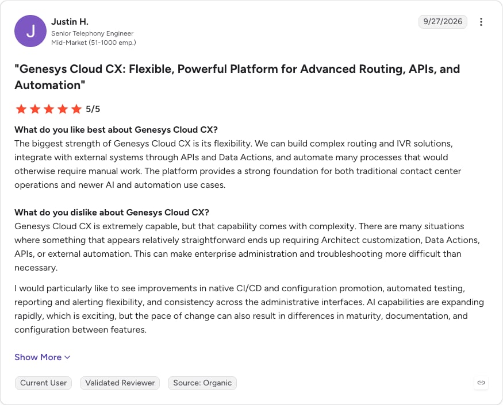Open the three-dot review options menu
503x405 pixels.
pos(481,22)
